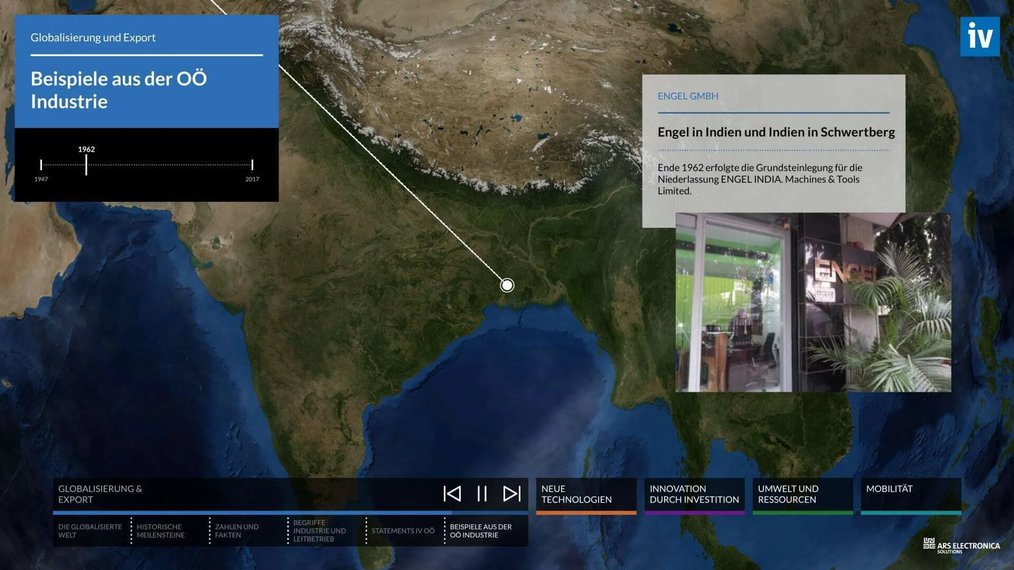Switch to the Historische Meilensteine tab
The height and width of the screenshot is (570, 1014).
(x=161, y=532)
